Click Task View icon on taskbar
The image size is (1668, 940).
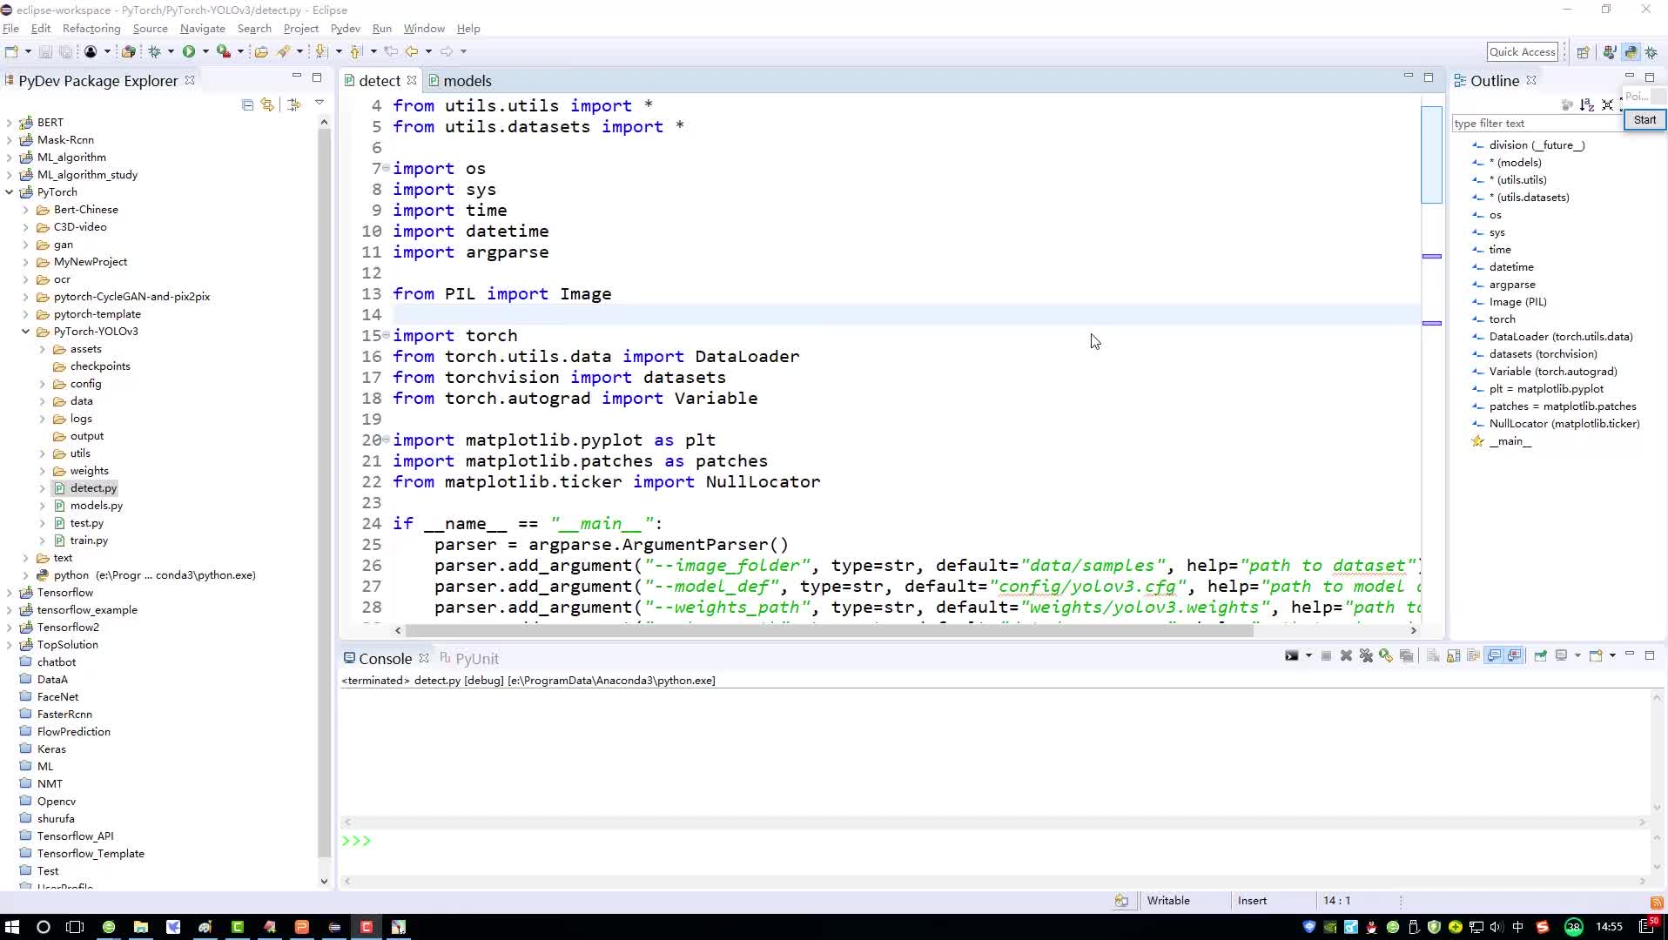(75, 927)
